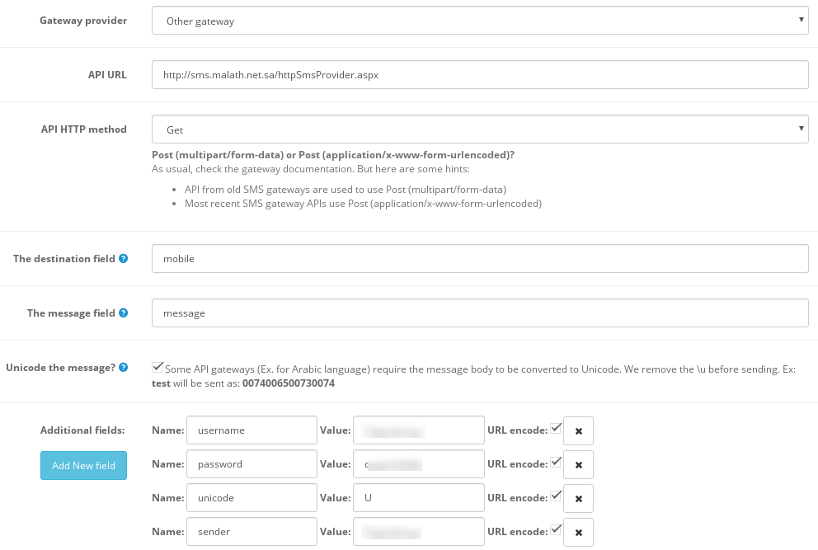The image size is (818, 550).
Task: Remove the username additional field row
Action: [x=578, y=431]
